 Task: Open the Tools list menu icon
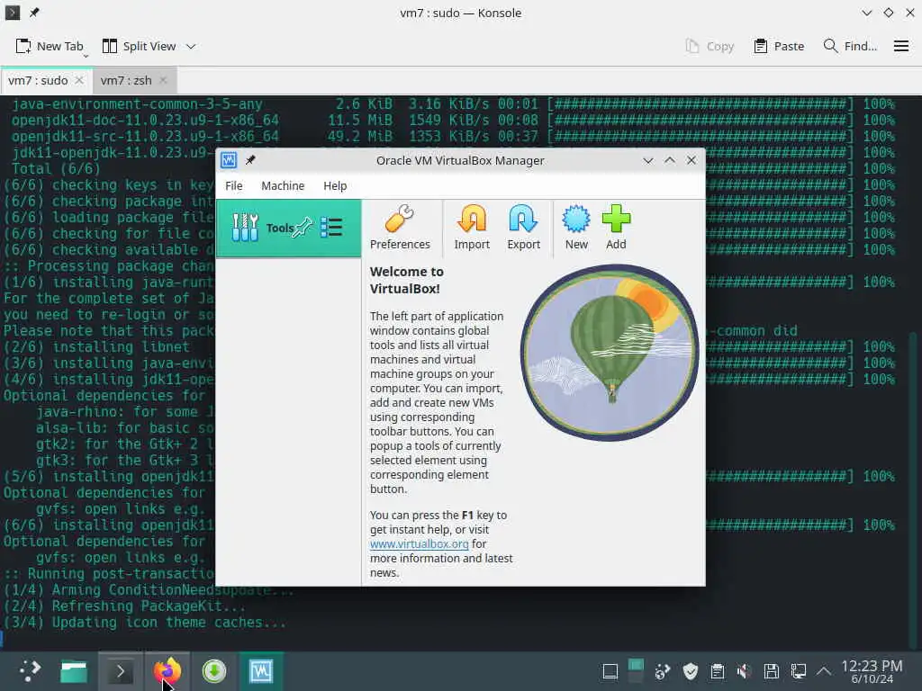tap(331, 228)
